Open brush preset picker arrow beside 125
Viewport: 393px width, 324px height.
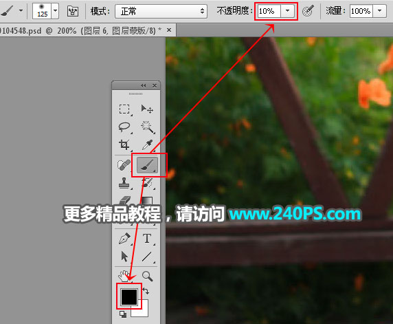pos(56,11)
